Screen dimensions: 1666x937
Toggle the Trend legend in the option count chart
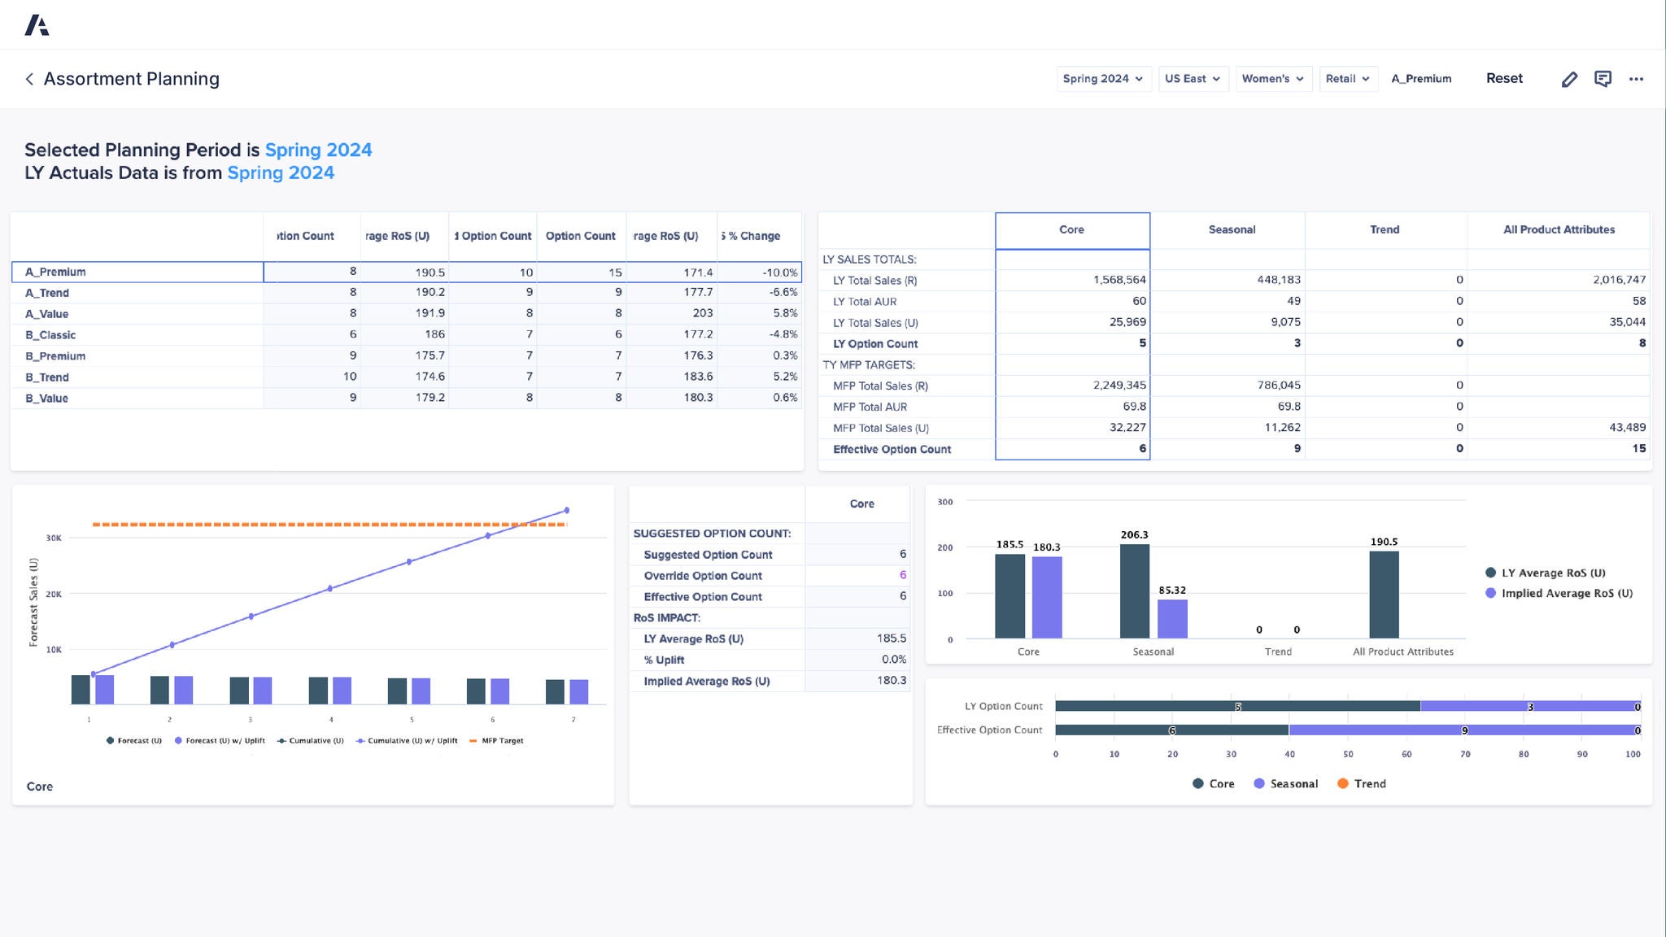[1364, 783]
